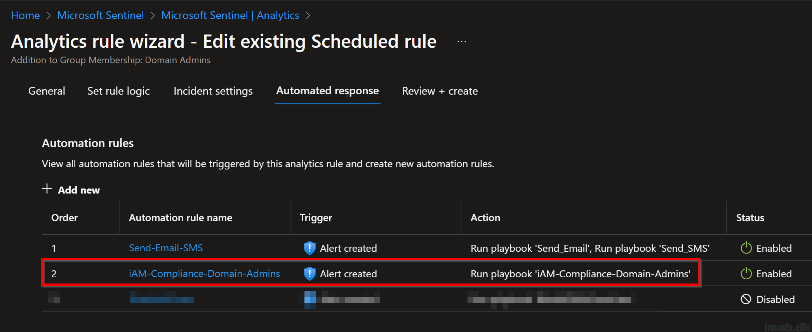812x332 pixels.
Task: Go to the Review + create tab
Action: click(x=440, y=91)
